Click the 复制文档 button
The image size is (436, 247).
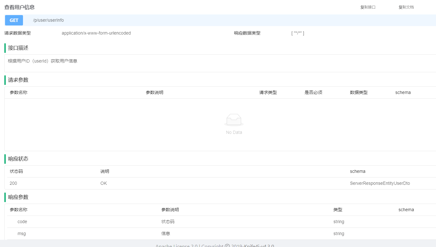click(406, 7)
